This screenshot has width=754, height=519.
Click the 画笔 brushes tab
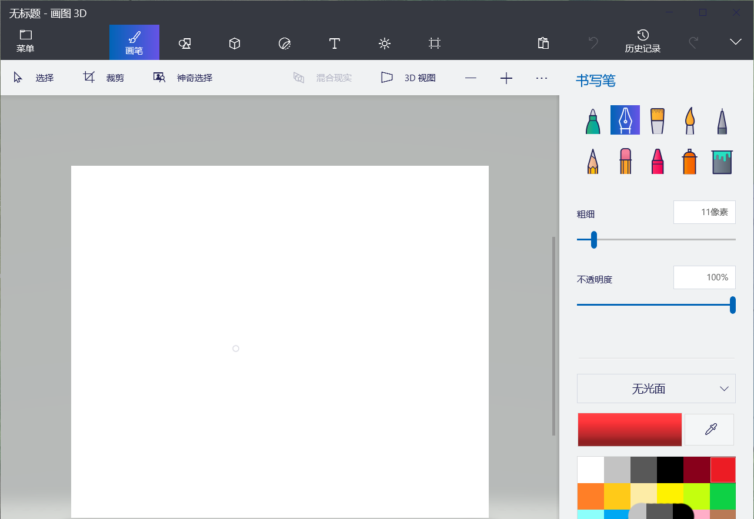(x=134, y=42)
